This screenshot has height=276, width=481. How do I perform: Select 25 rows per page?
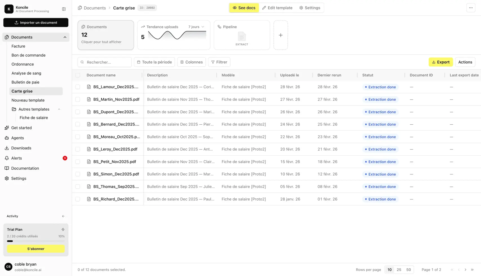(x=399, y=269)
